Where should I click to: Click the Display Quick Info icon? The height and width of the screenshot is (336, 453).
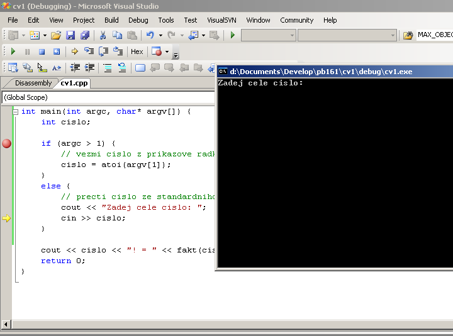pos(42,68)
